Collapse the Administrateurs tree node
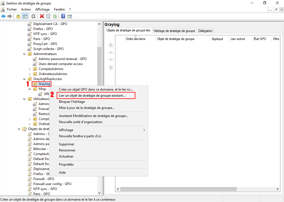 24,54
